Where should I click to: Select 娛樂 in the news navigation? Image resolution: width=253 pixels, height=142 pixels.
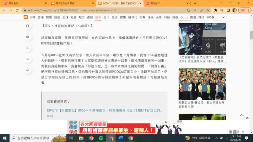(49, 17)
